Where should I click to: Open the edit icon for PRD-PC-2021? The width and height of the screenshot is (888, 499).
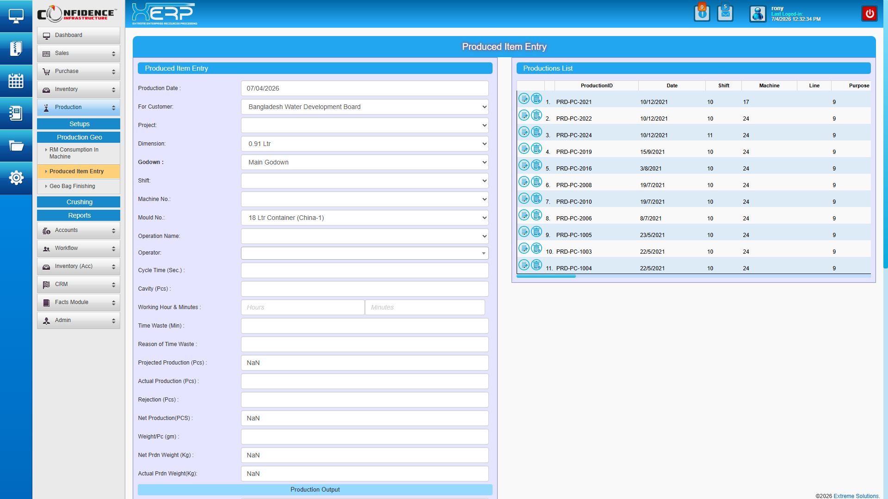[x=524, y=98]
